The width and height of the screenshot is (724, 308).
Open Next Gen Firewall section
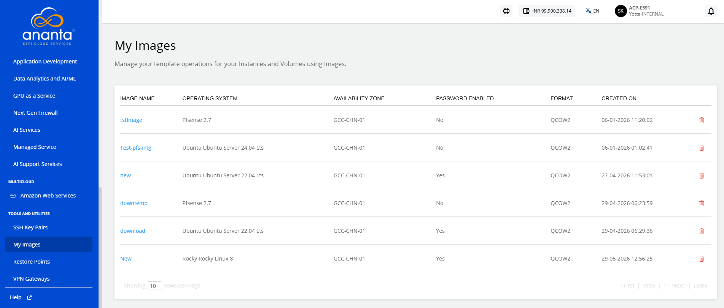tap(35, 113)
